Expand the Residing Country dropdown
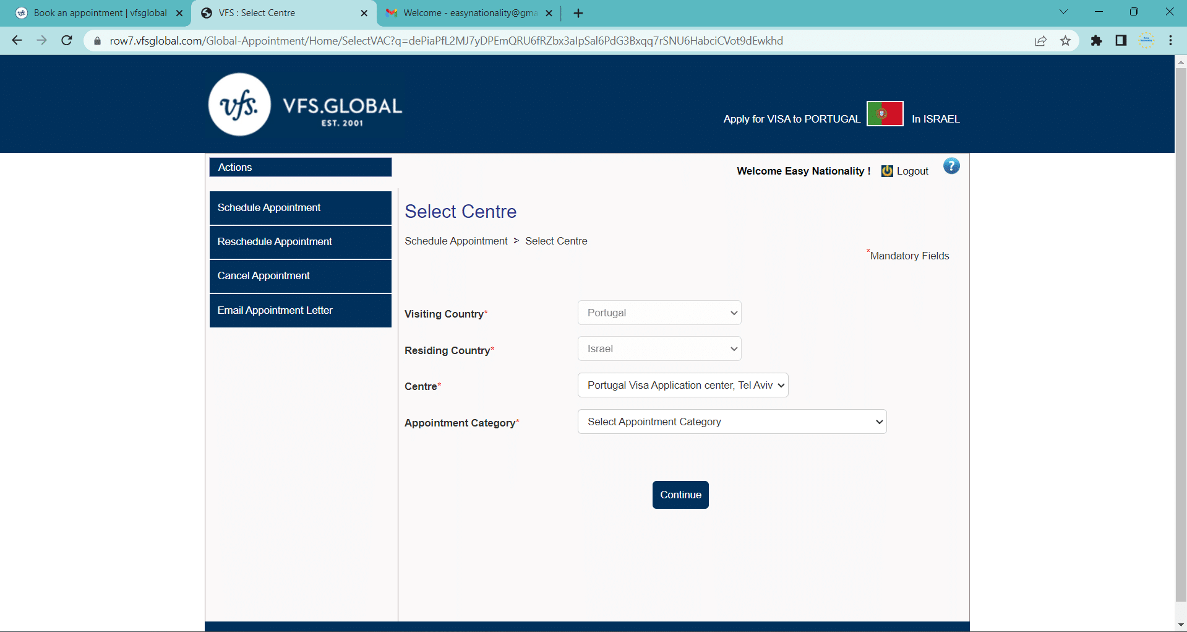 659,348
